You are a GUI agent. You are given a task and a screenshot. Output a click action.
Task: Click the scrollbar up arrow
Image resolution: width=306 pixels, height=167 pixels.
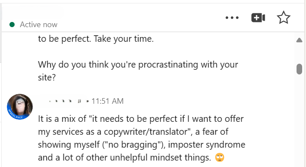tap(299, 40)
